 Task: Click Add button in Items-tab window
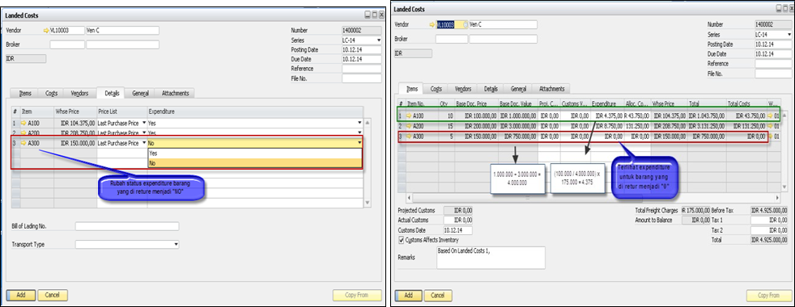click(409, 296)
